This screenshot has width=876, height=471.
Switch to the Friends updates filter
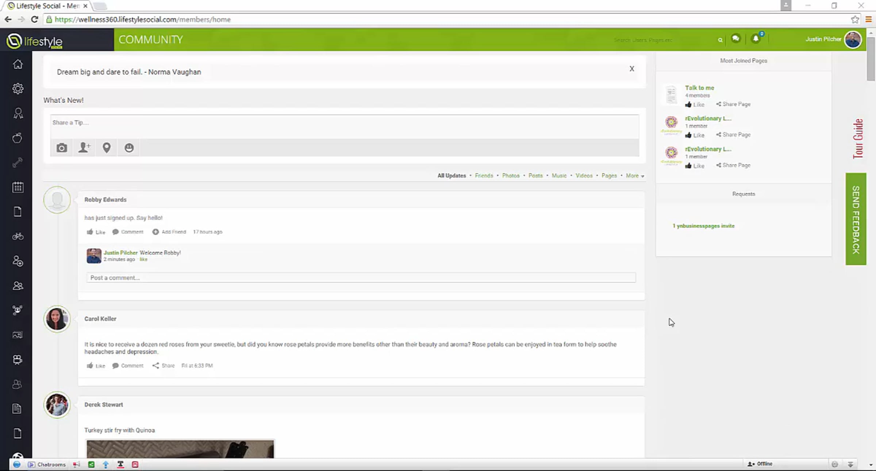(484, 176)
